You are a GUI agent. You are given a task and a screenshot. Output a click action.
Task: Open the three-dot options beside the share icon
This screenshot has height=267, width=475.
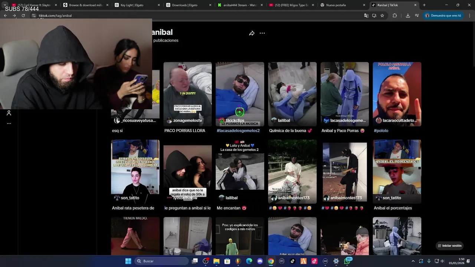262,33
